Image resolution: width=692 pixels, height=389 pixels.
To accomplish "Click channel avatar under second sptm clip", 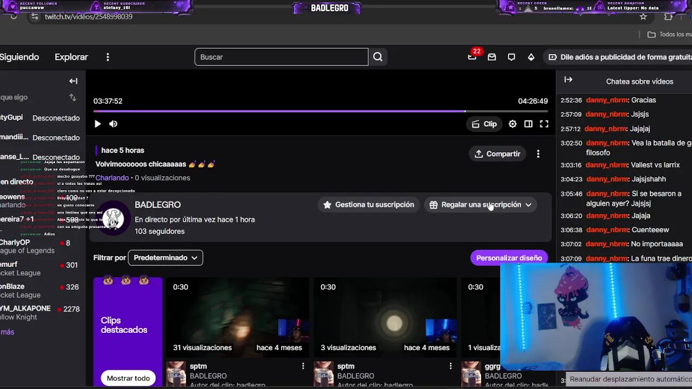I will pyautogui.click(x=323, y=374).
